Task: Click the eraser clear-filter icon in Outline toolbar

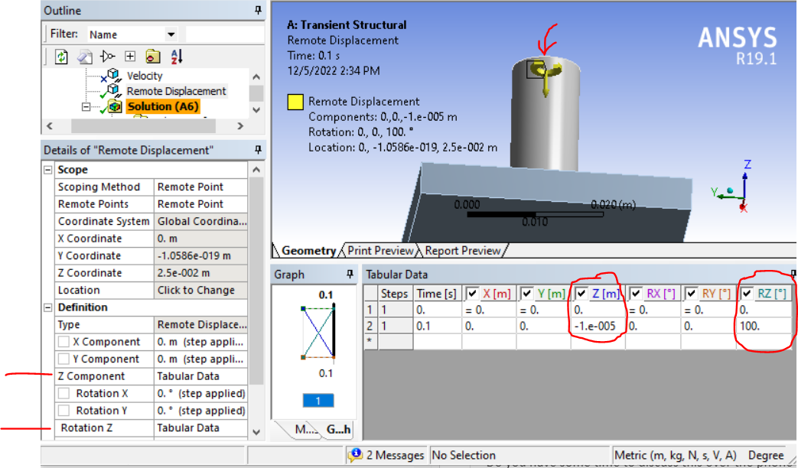Action: pos(84,57)
